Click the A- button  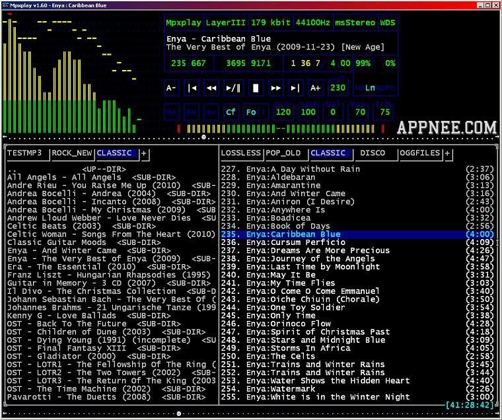pyautogui.click(x=171, y=88)
